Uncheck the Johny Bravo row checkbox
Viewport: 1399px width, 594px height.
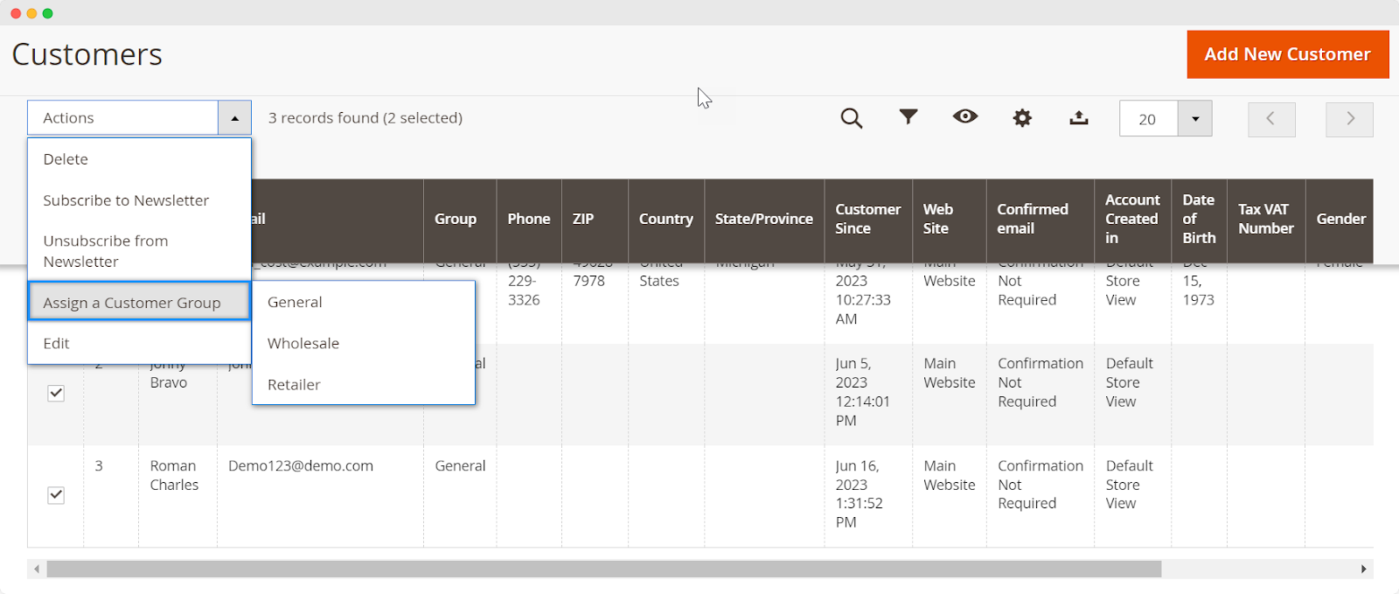coord(56,393)
